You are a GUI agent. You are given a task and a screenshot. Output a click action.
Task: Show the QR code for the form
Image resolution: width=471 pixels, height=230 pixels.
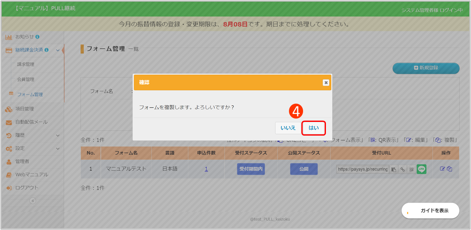point(411,169)
